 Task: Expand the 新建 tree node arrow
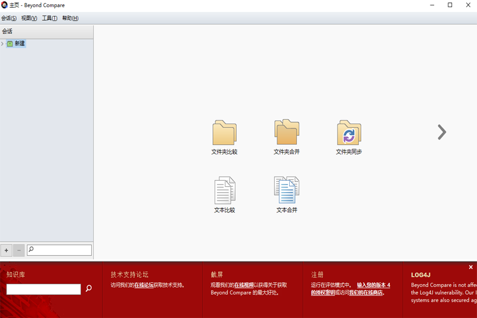2,44
